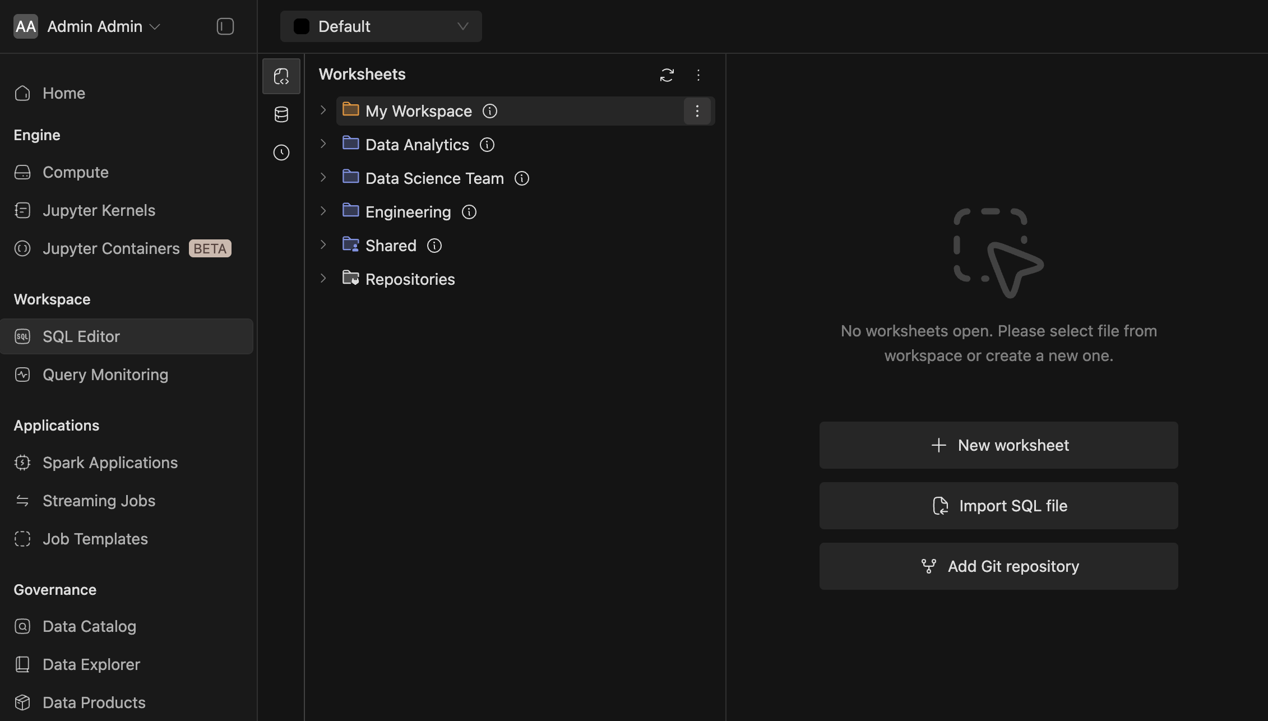This screenshot has width=1268, height=721.
Task: Select SQL Editor in the sidebar
Action: (x=127, y=336)
